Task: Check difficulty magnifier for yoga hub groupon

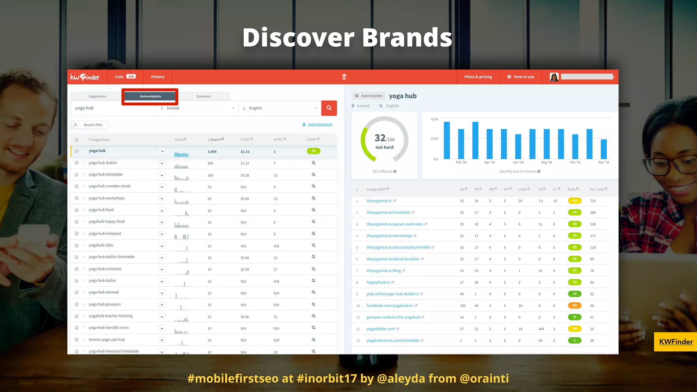Action: tap(313, 305)
